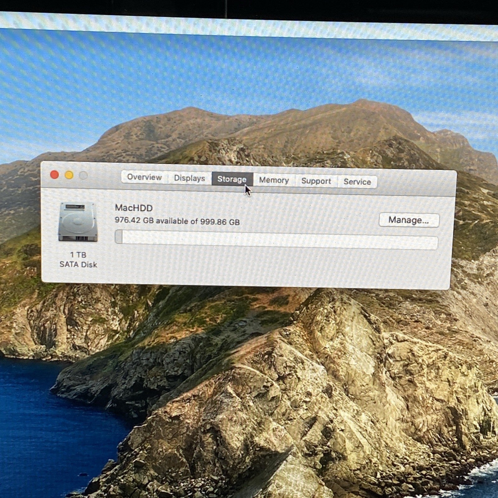Image resolution: width=498 pixels, height=498 pixels.
Task: Click the MacHDD hard drive icon
Action: pyautogui.click(x=78, y=222)
